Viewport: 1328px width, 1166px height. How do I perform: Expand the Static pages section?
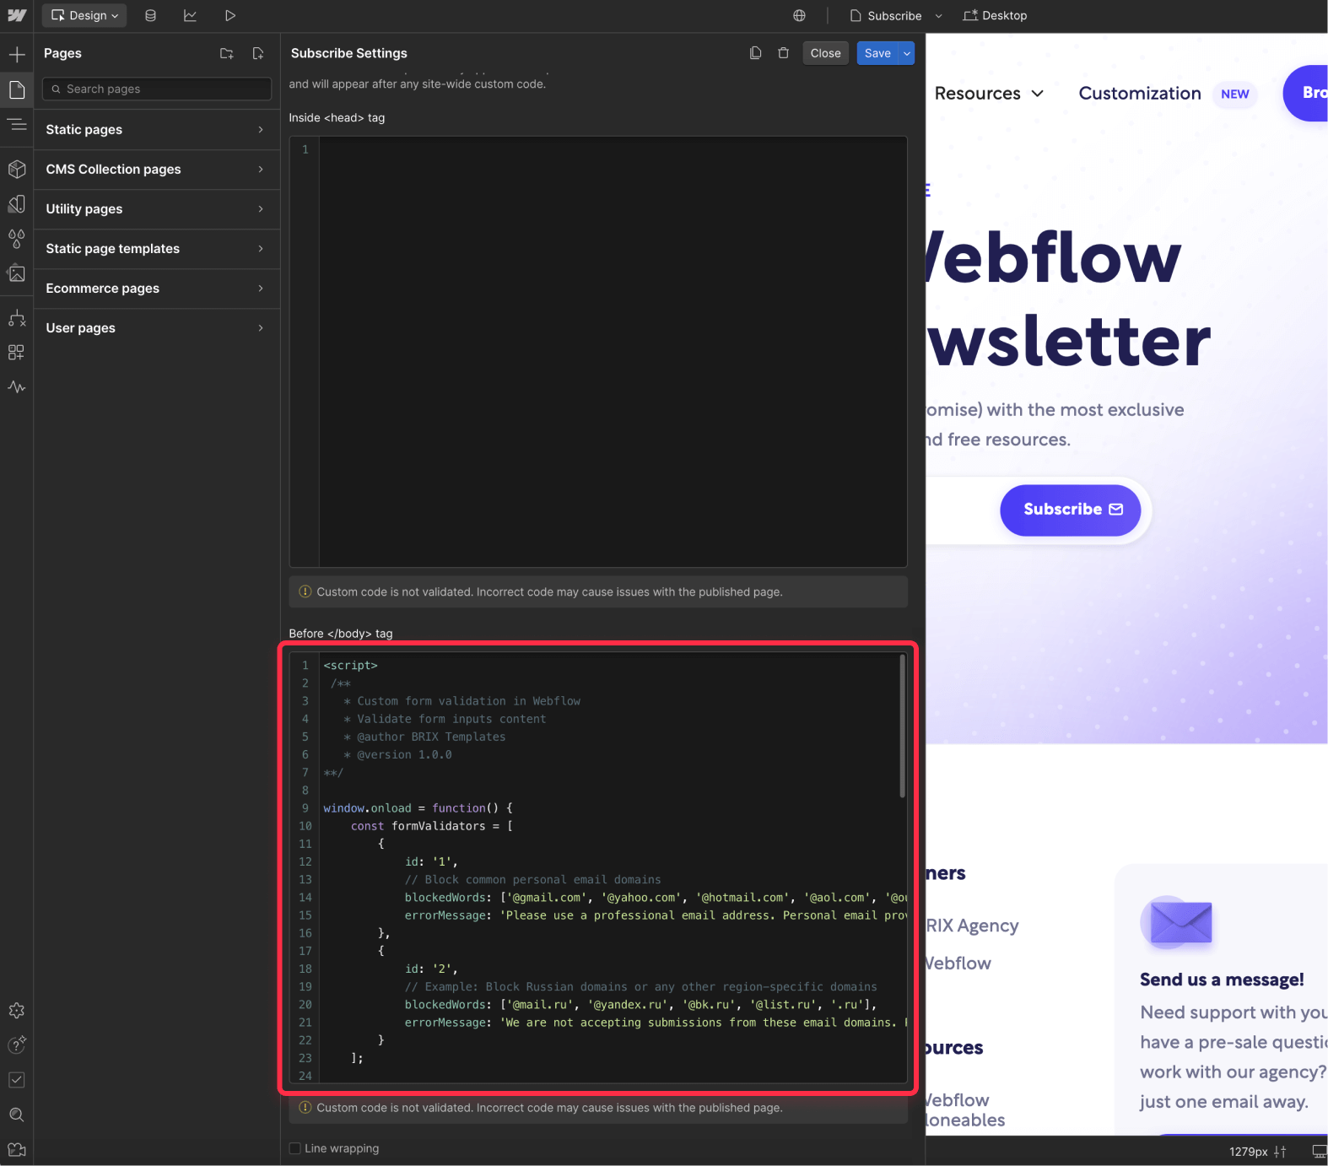coord(157,130)
